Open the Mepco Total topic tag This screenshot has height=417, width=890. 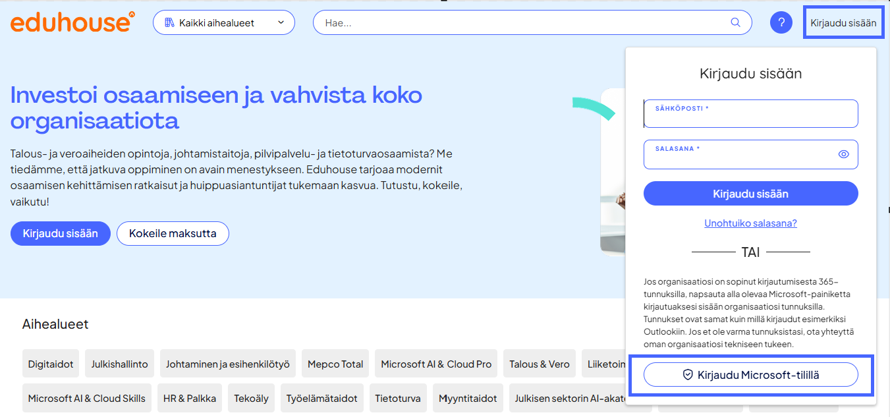(x=335, y=364)
